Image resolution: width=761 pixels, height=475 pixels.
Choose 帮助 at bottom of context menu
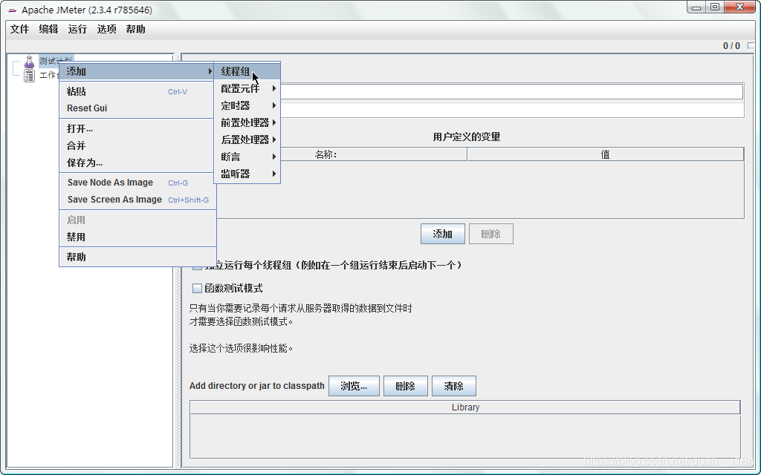point(137,257)
